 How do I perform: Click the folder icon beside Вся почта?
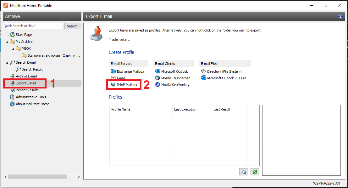pos(24,55)
